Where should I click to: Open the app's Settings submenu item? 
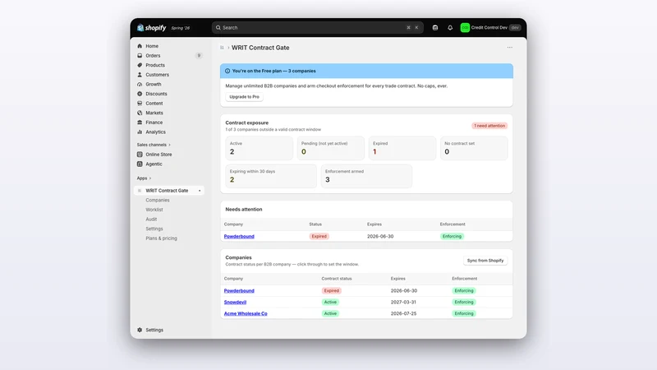pyautogui.click(x=154, y=229)
